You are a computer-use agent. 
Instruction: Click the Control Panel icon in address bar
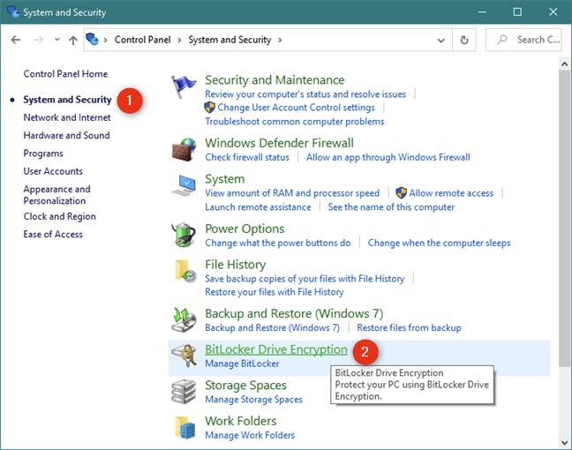93,40
